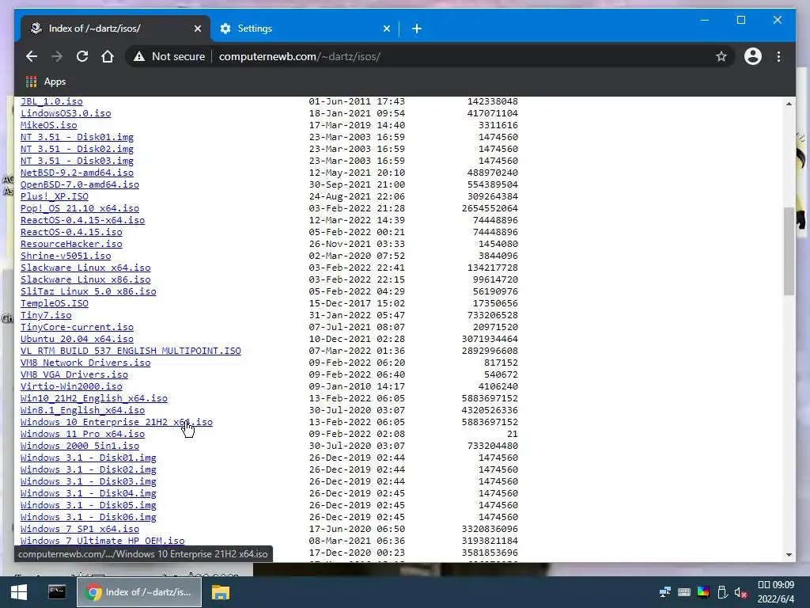Open the Windows Start menu
Image resolution: width=810 pixels, height=608 pixels.
(19, 592)
